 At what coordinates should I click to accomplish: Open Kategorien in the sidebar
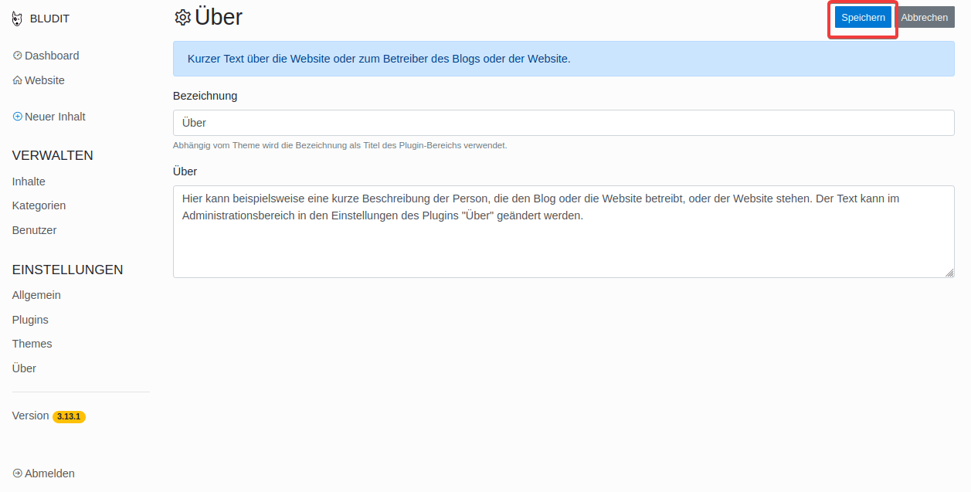(x=39, y=205)
